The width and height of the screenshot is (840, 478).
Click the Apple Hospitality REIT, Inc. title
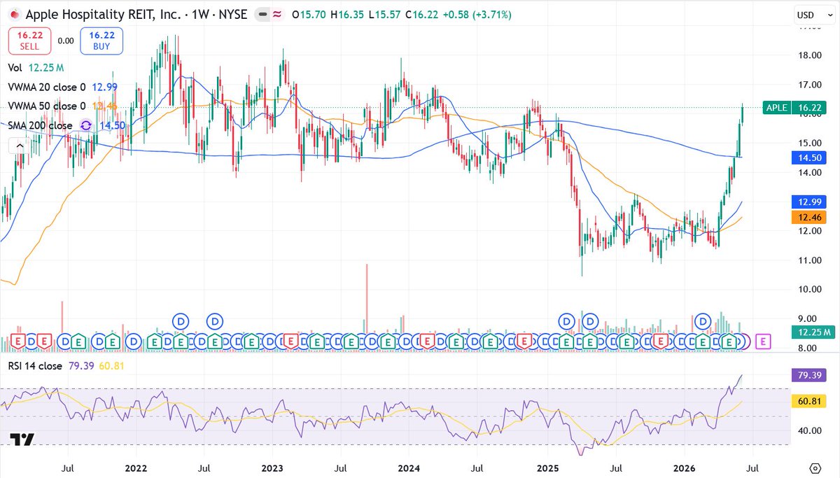[104, 15]
